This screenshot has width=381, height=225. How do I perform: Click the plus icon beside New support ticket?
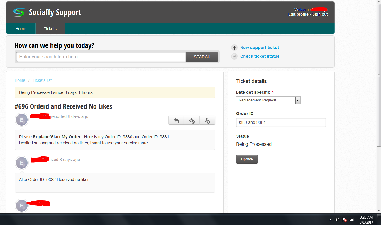coord(234,48)
